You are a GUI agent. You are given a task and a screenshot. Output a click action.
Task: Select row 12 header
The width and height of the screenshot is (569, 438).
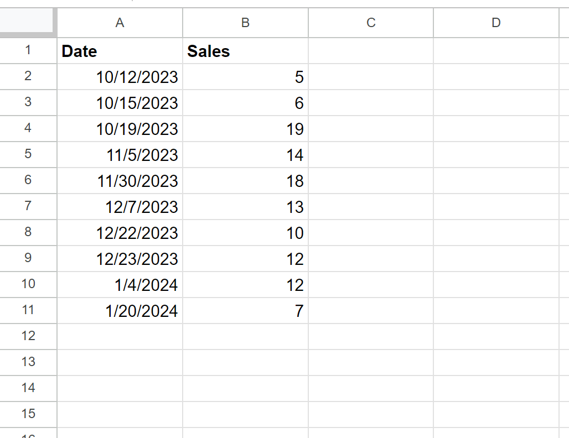click(28, 336)
